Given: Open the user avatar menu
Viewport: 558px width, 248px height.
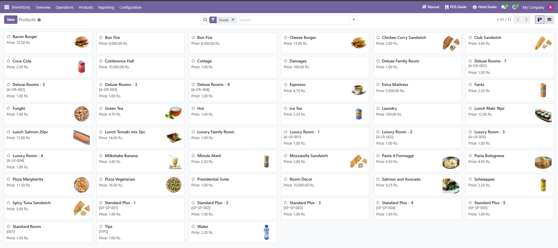Looking at the screenshot, I should (x=550, y=7).
